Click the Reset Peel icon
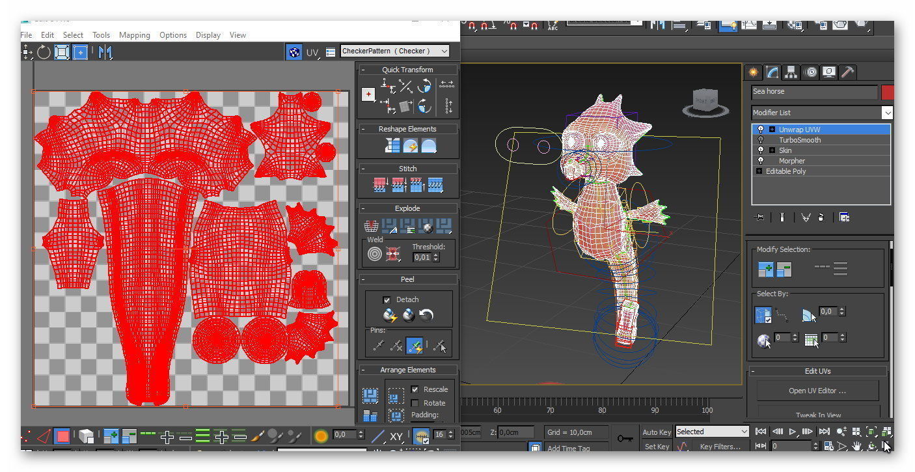The width and height of the screenshot is (915, 472). coord(426,316)
